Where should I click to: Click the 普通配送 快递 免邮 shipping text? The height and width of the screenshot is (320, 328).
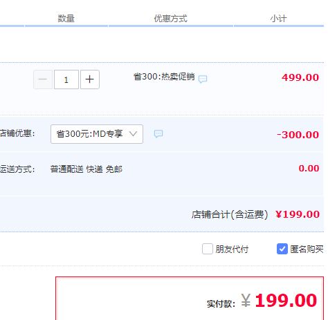86,169
